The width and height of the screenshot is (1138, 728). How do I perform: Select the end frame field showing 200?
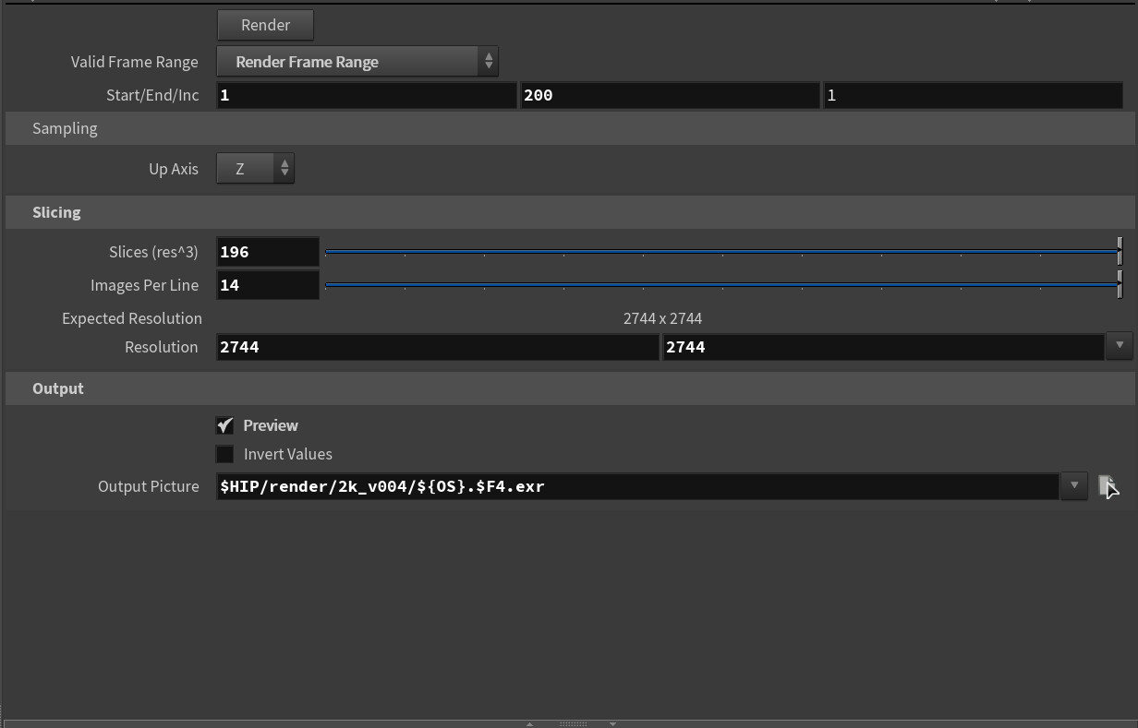click(x=671, y=94)
